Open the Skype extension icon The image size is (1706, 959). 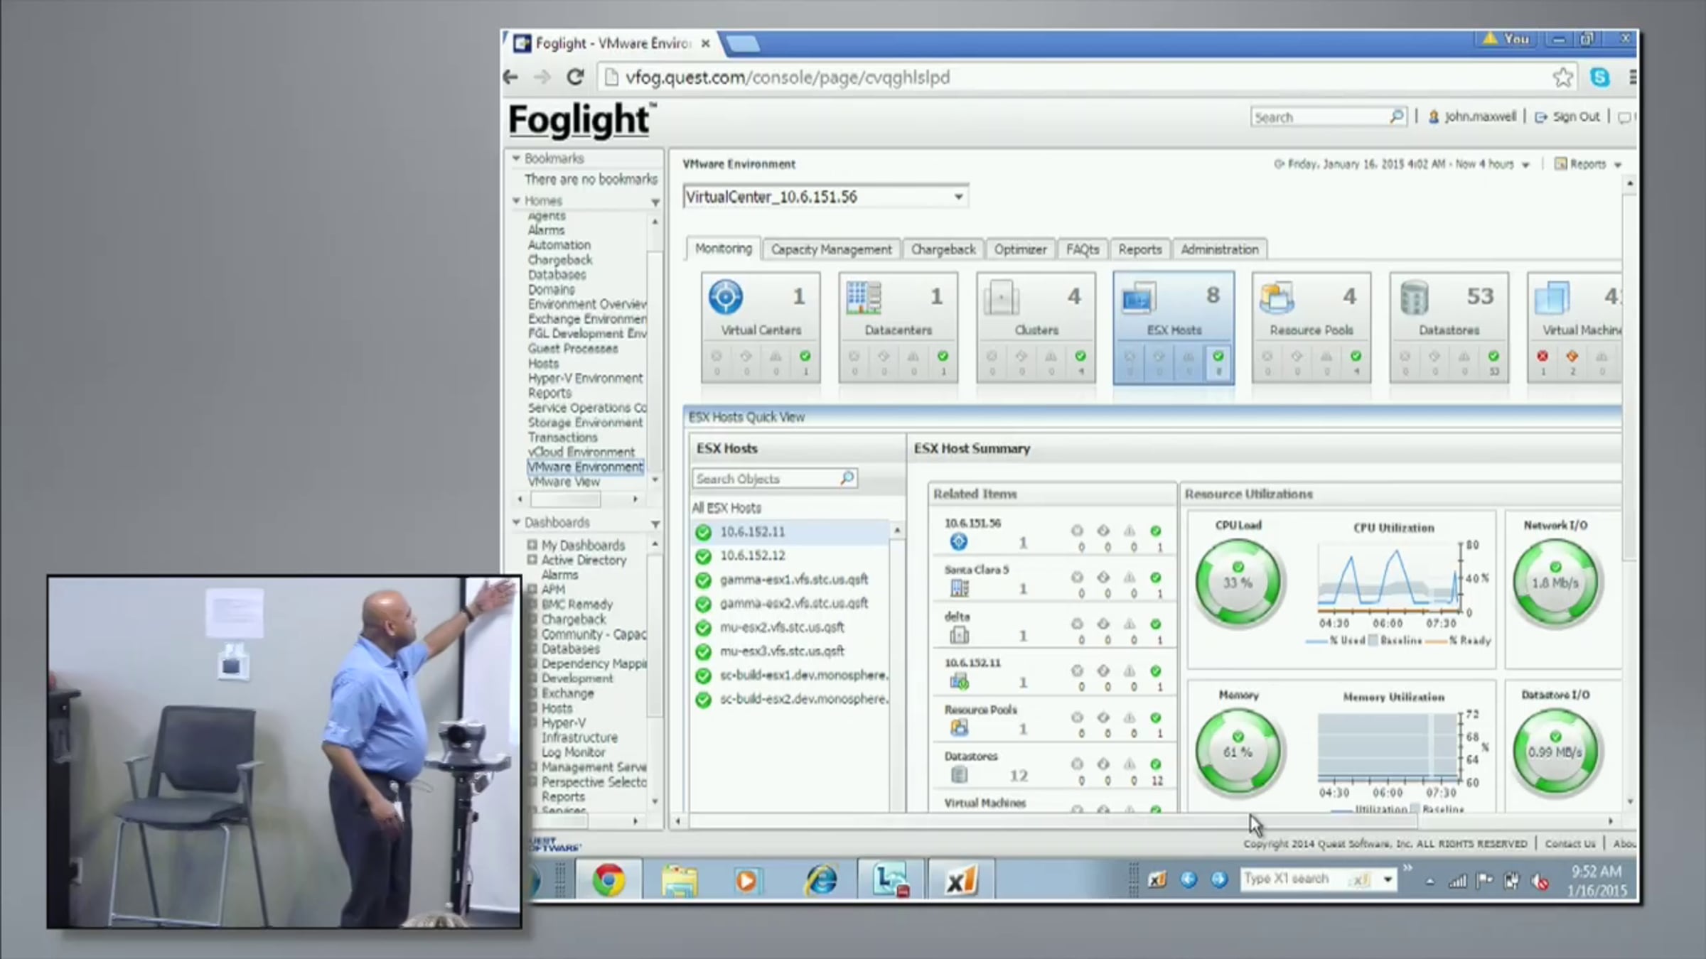pos(1600,77)
